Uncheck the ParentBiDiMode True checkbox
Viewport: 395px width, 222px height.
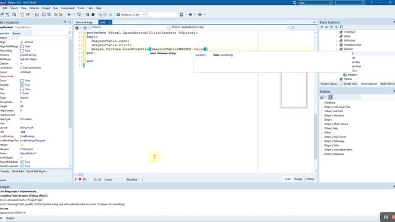tap(22, 162)
